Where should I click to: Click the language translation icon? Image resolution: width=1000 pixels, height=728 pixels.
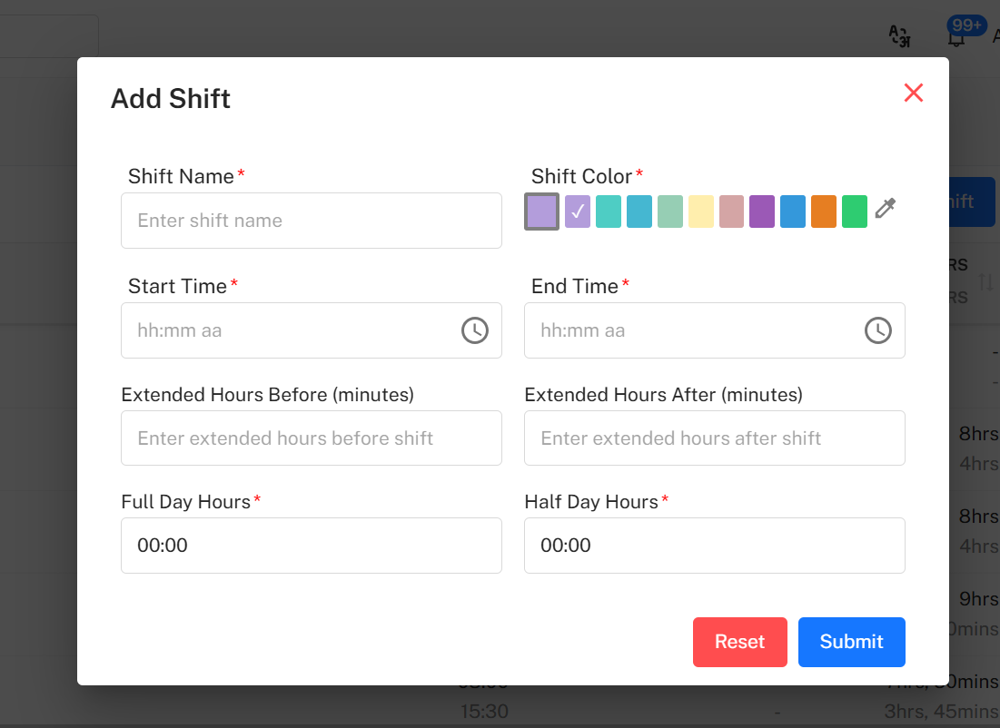click(x=899, y=34)
